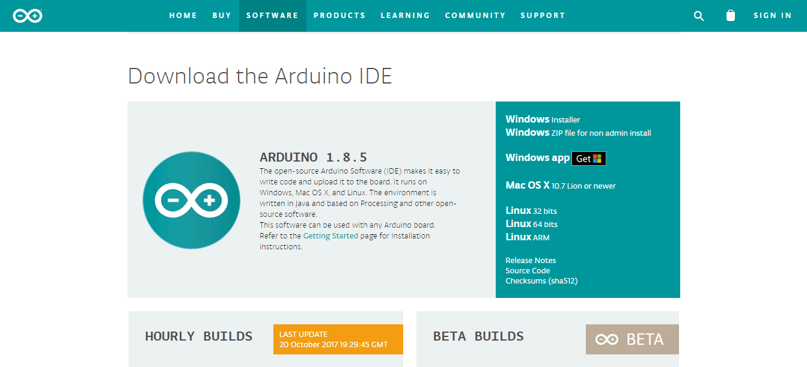This screenshot has width=807, height=367.
Task: Download the Linux 32 bits version
Action: coord(531,211)
